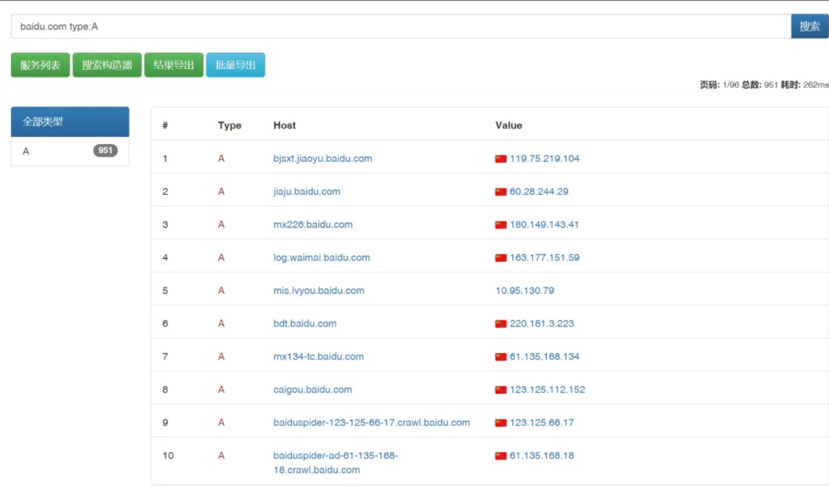Click the IP address 10.95.130.79
Image resolution: width=829 pixels, height=486 pixels.
coord(525,290)
